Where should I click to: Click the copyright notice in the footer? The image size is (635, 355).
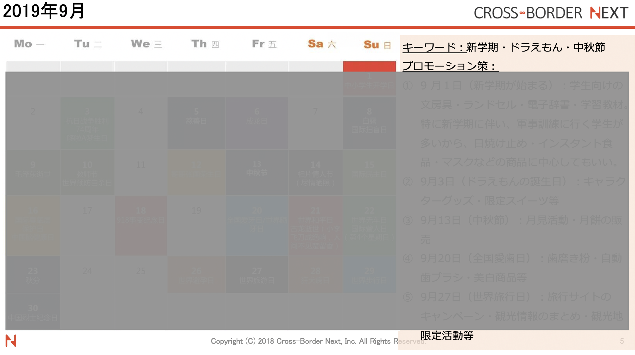(x=318, y=341)
